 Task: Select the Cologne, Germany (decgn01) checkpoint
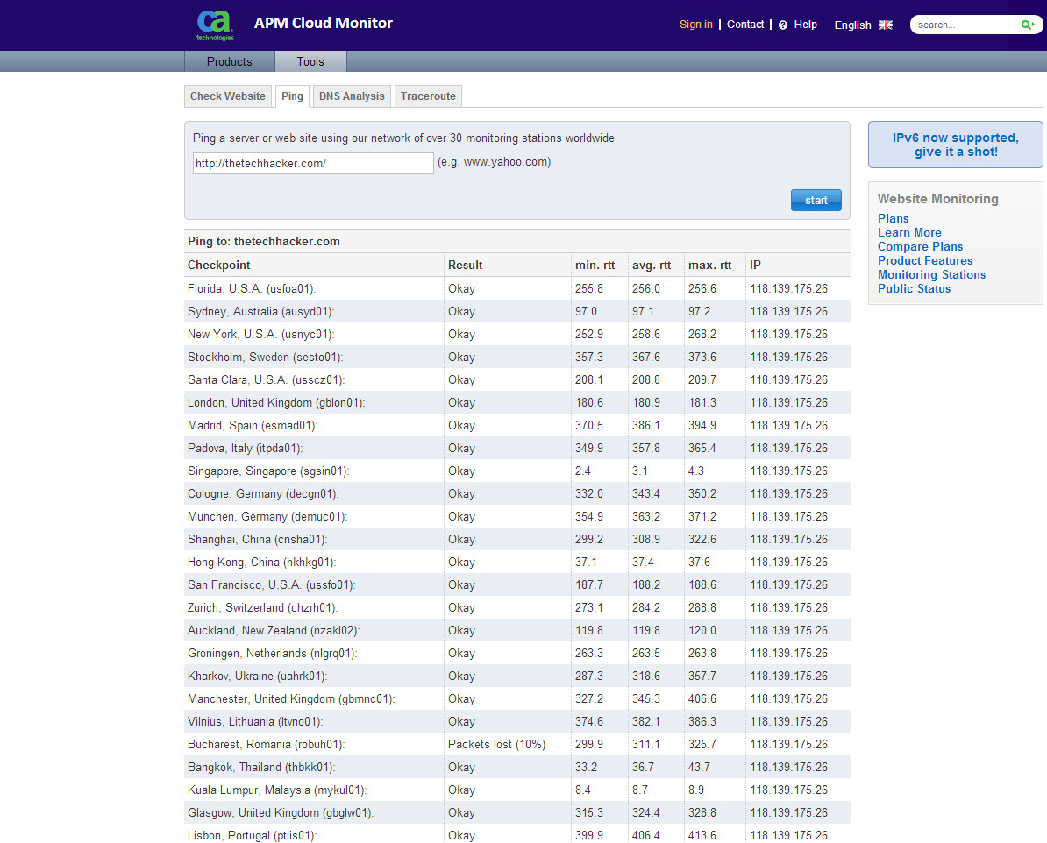pos(263,494)
